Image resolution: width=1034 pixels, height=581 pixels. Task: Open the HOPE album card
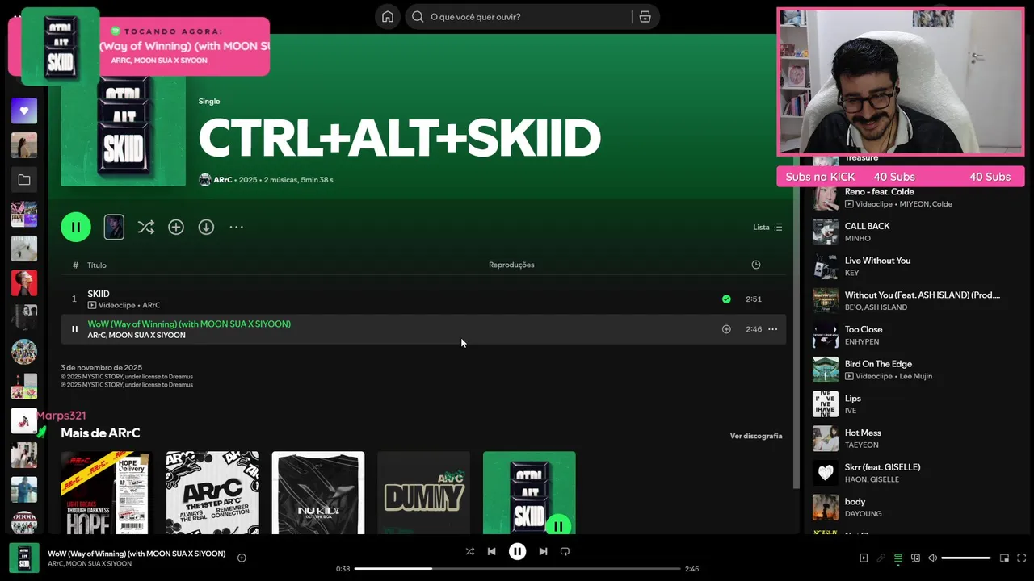click(107, 493)
